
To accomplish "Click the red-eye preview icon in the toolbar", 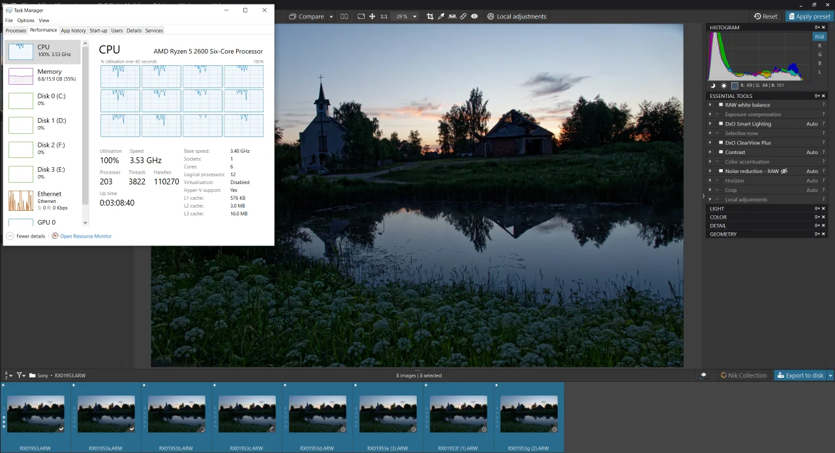I will [x=474, y=16].
